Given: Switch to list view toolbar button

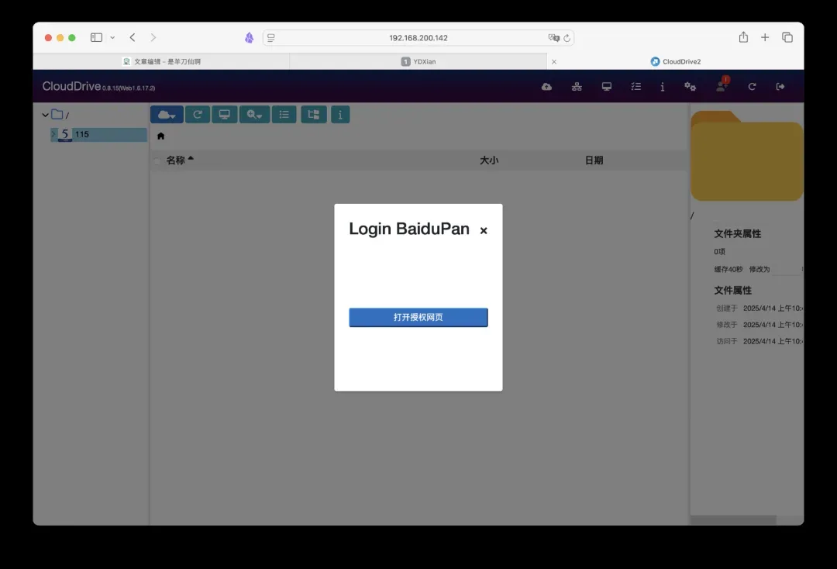Looking at the screenshot, I should pyautogui.click(x=284, y=114).
